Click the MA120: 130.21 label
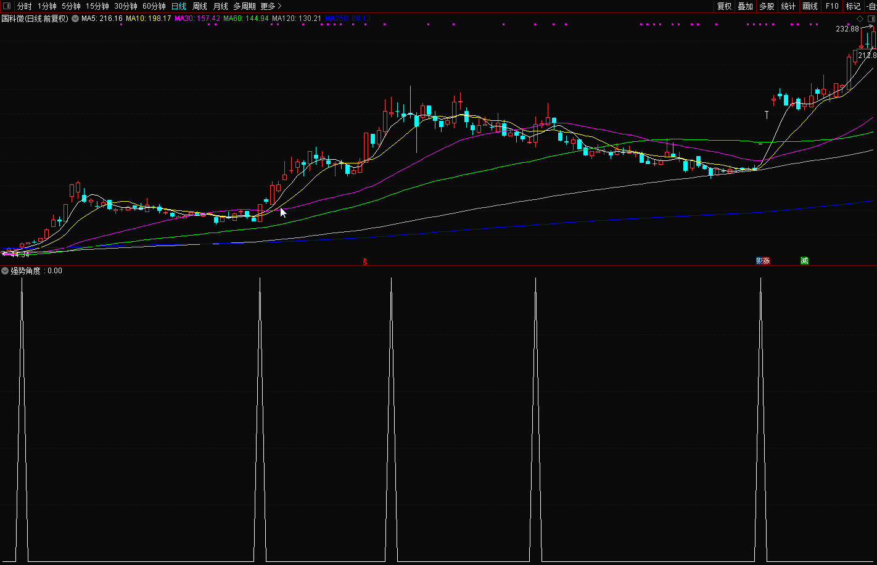This screenshot has width=877, height=565. (297, 19)
